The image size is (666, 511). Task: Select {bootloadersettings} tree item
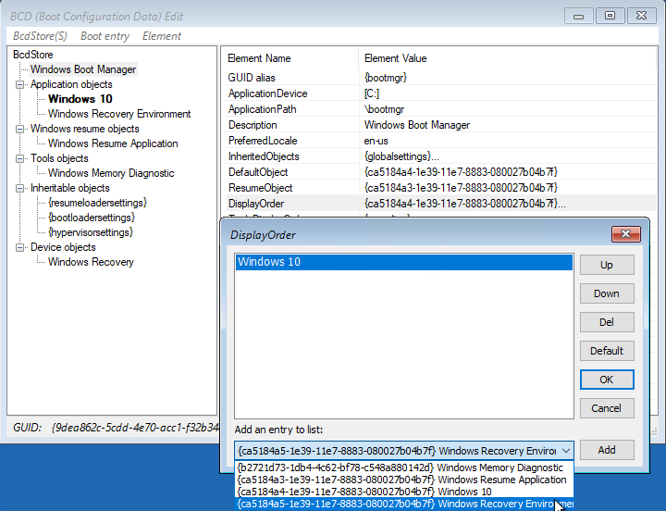tap(92, 218)
